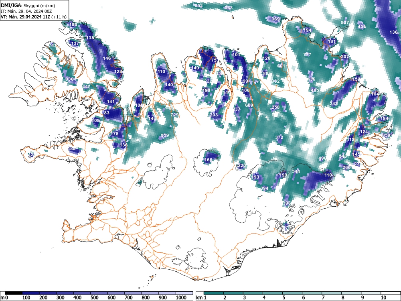Click visibility value 196 in the Westfjords
Screen dimensions: 401x301
tap(73, 24)
